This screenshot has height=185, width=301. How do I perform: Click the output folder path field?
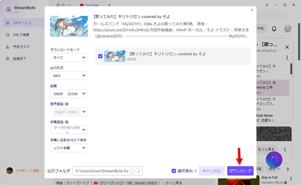coord(102,171)
